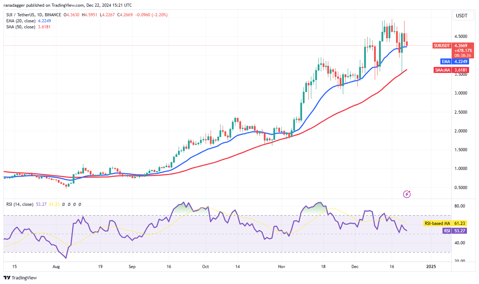Click the +478.17% change label on price scale

click(464, 50)
